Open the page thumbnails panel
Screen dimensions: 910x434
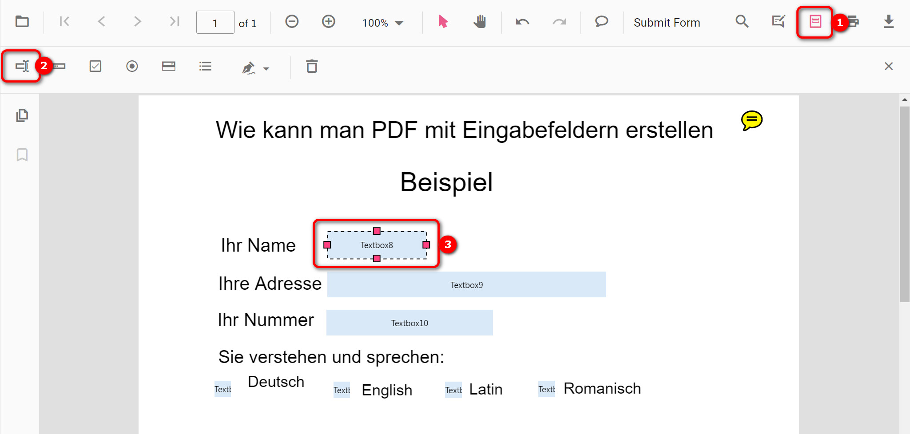tap(22, 115)
